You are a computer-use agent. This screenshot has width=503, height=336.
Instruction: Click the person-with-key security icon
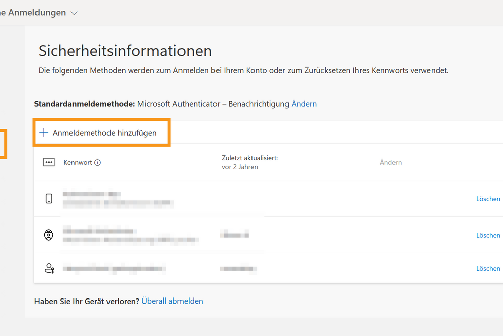[48, 268]
